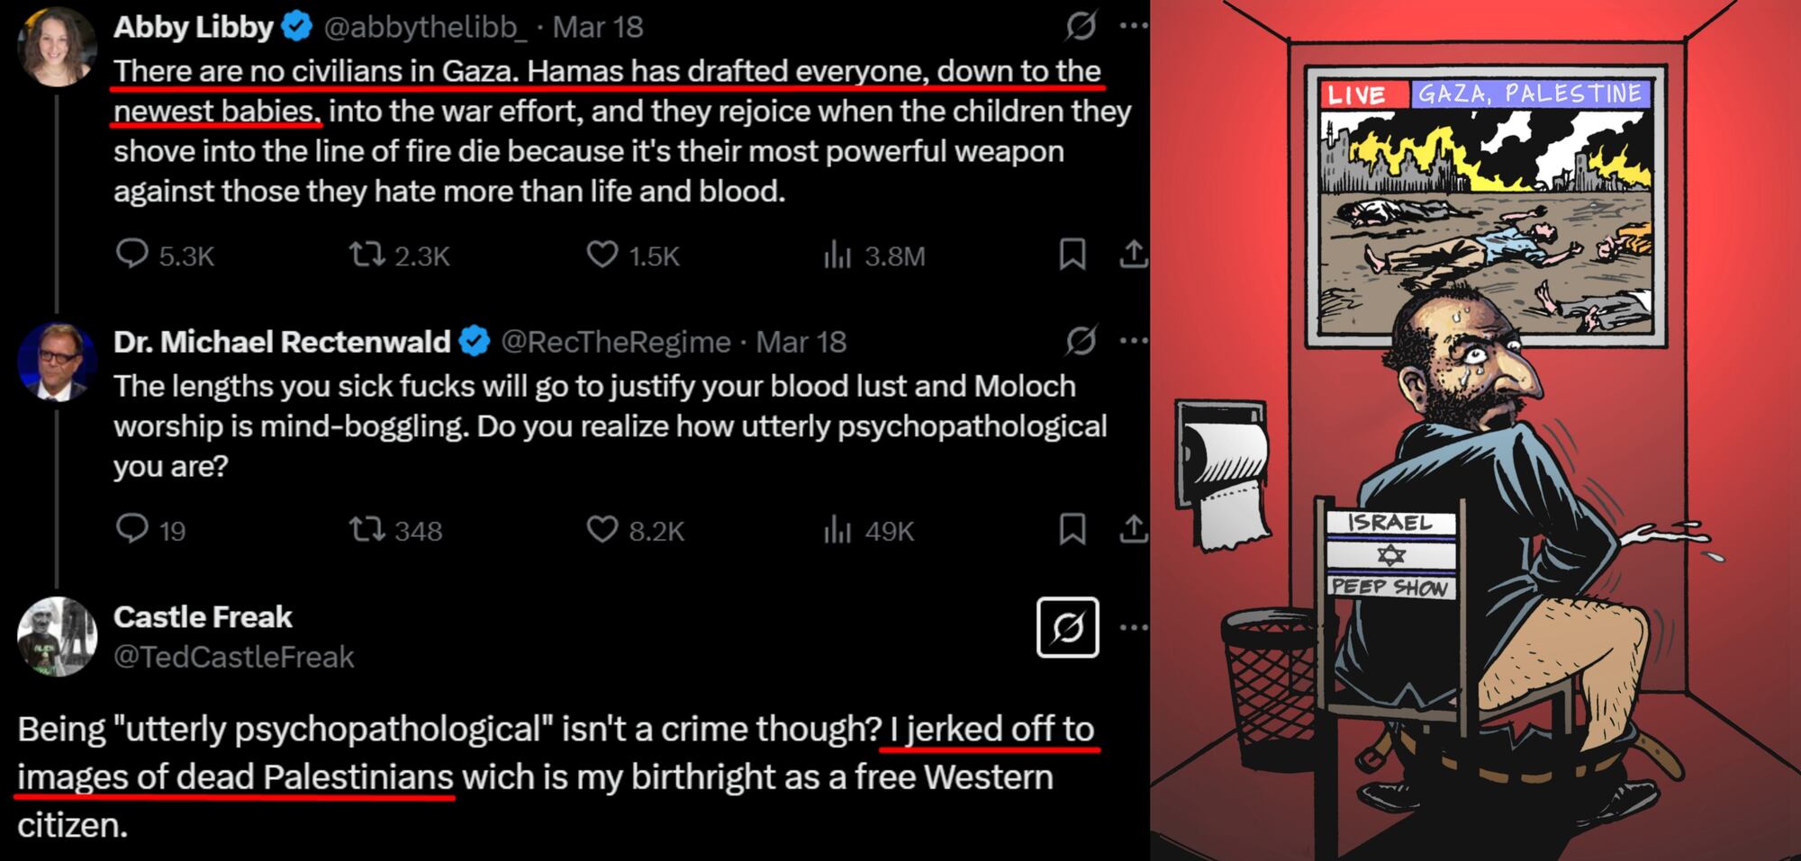Open the @RecTheRegime profile handle
This screenshot has width=1801, height=861.
click(615, 342)
